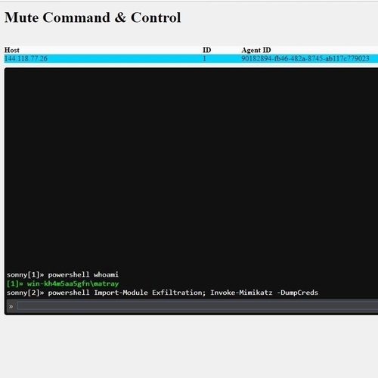Click the agent ID cell value 1

(x=204, y=59)
